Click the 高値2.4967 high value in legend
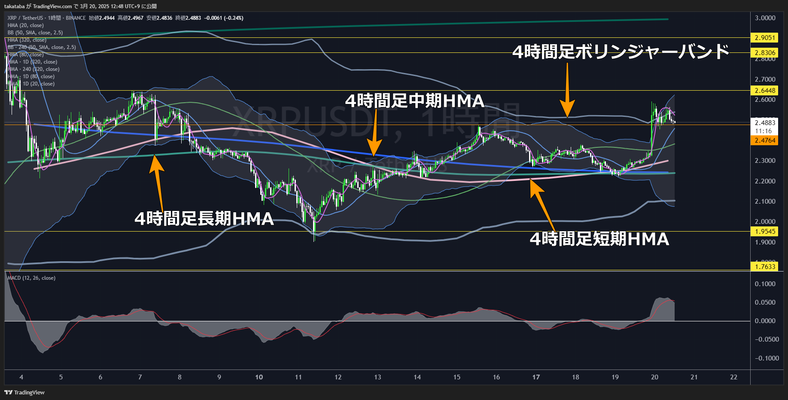 click(x=131, y=18)
